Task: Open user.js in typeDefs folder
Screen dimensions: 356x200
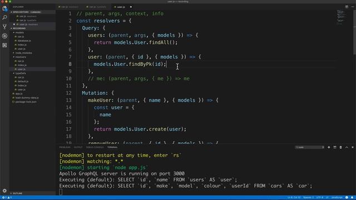Action: (x=21, y=89)
